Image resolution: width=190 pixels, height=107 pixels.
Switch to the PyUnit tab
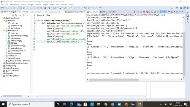pyautogui.click(x=113, y=12)
